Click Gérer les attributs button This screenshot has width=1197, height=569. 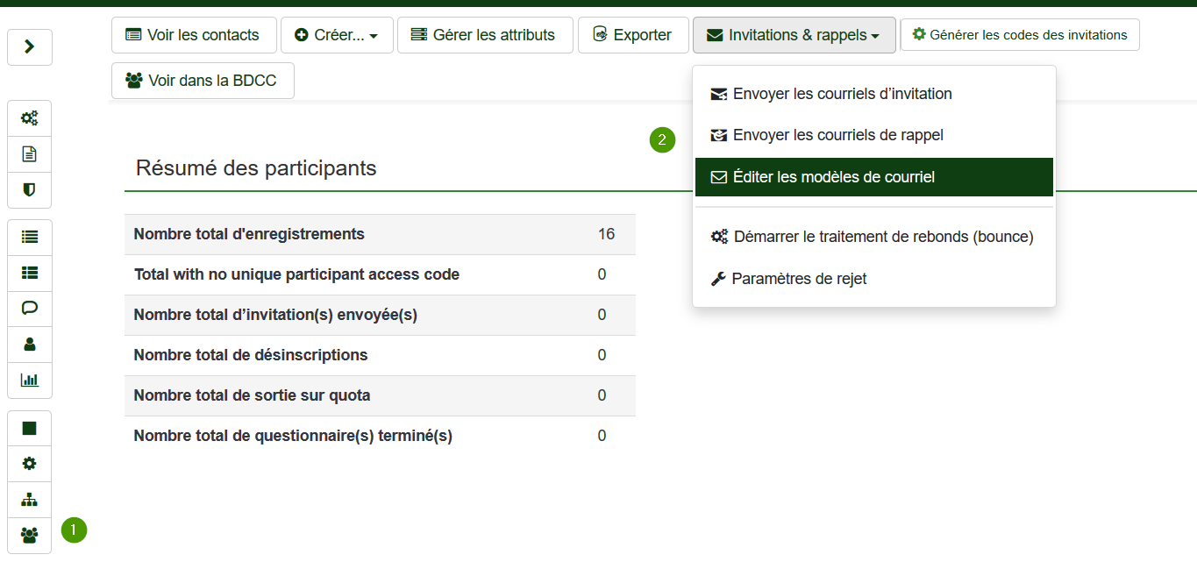(x=485, y=35)
